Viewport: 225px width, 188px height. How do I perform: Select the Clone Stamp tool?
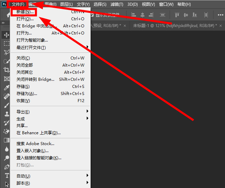[x=7, y=114]
